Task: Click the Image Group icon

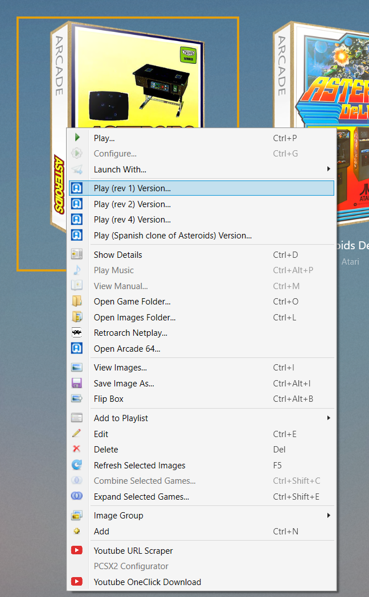Action: [77, 516]
